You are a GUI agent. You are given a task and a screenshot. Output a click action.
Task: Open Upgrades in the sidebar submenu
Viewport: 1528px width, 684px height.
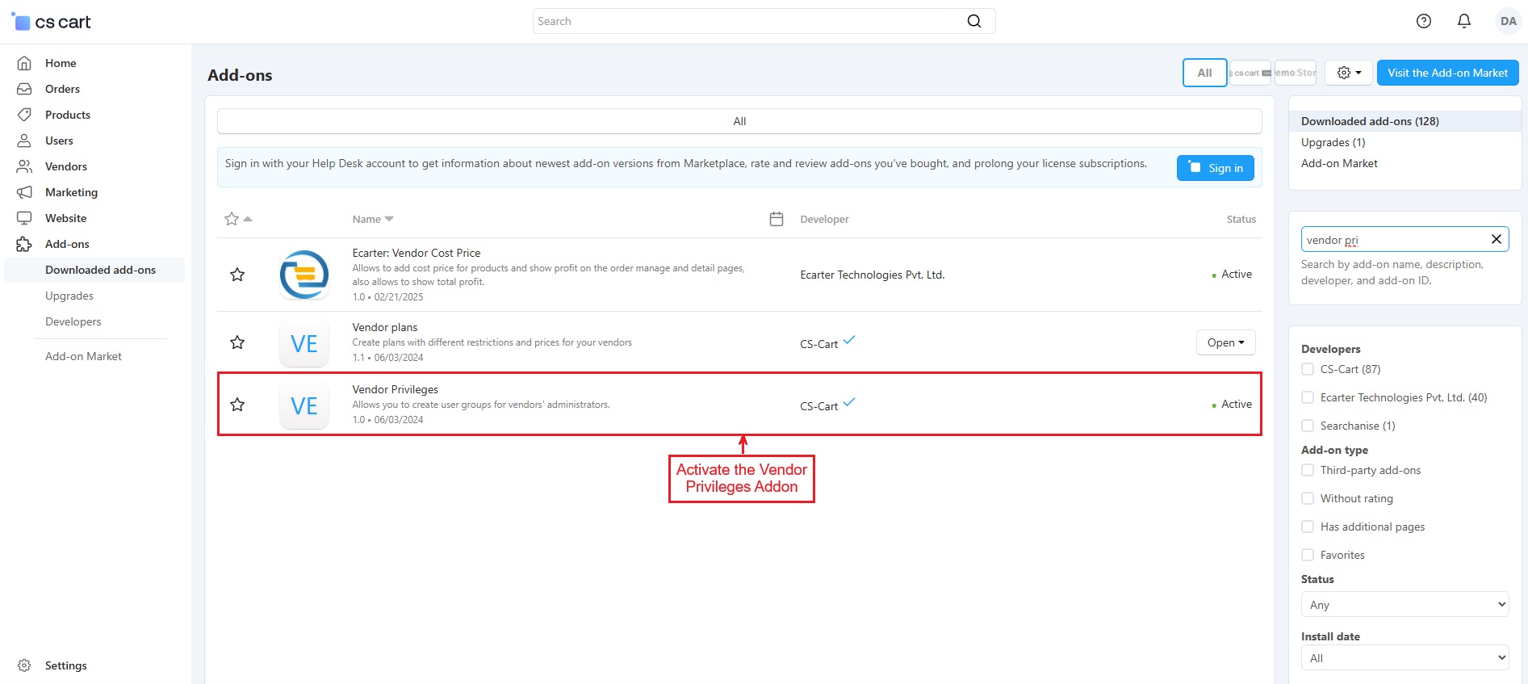pyautogui.click(x=69, y=296)
